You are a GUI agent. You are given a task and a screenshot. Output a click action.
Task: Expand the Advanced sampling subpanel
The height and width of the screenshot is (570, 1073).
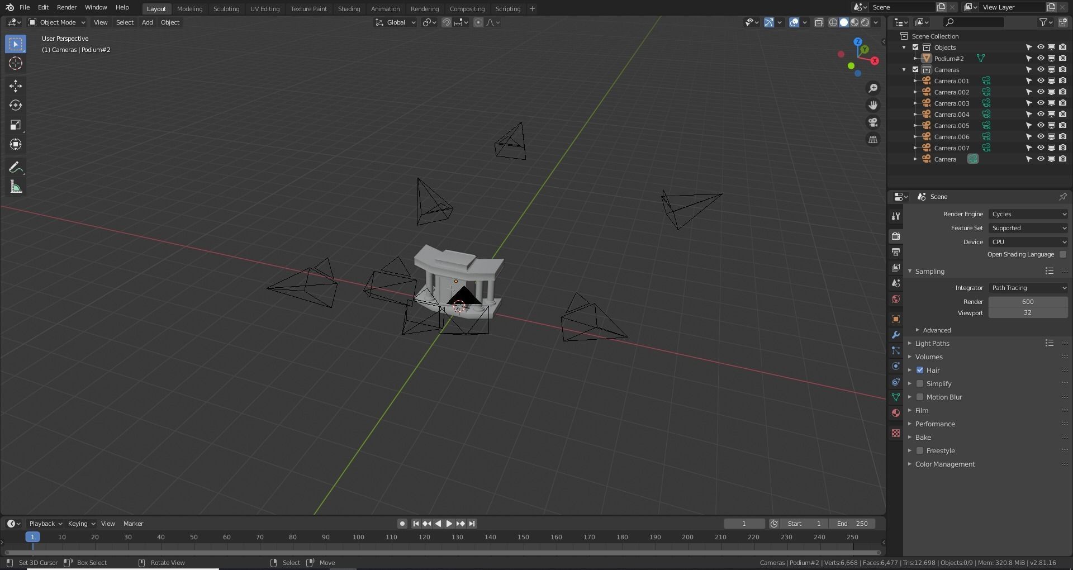(937, 330)
